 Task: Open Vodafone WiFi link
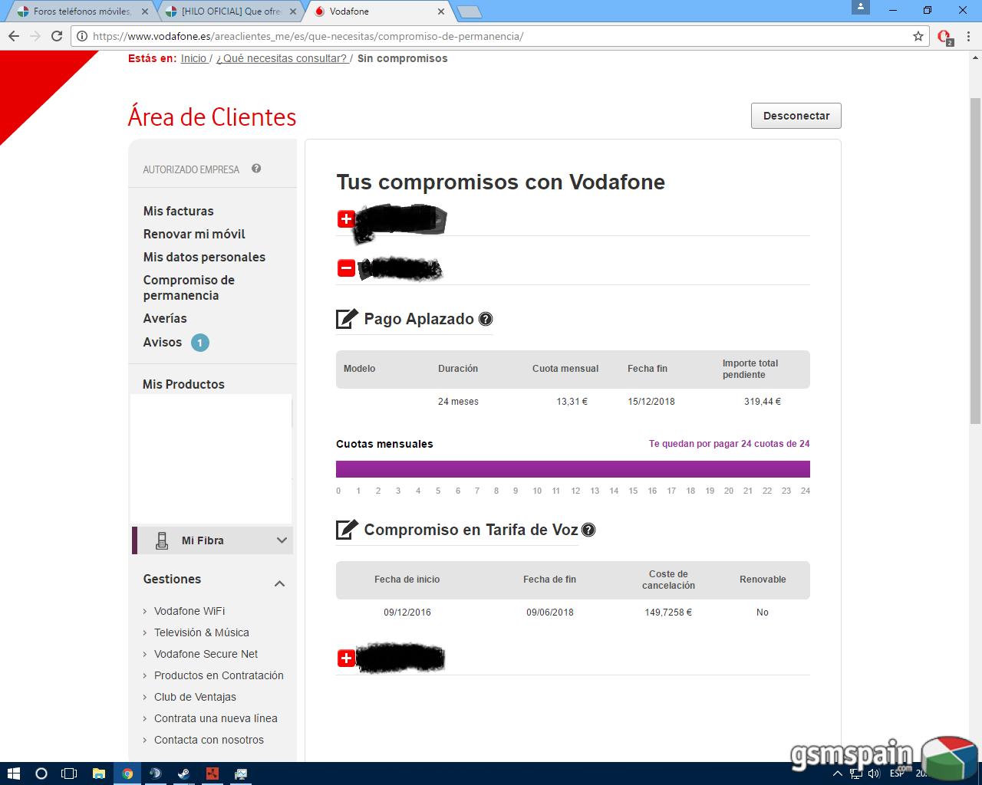[x=189, y=611]
